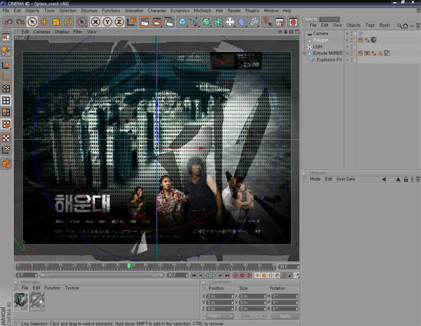Open the Render menu
421x326 pixels.
[x=234, y=11]
